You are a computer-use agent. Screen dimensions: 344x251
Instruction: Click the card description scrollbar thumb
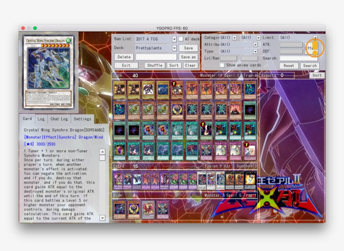102,158
